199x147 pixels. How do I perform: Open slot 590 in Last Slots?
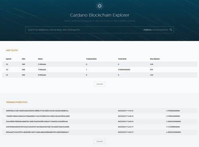click(23, 64)
